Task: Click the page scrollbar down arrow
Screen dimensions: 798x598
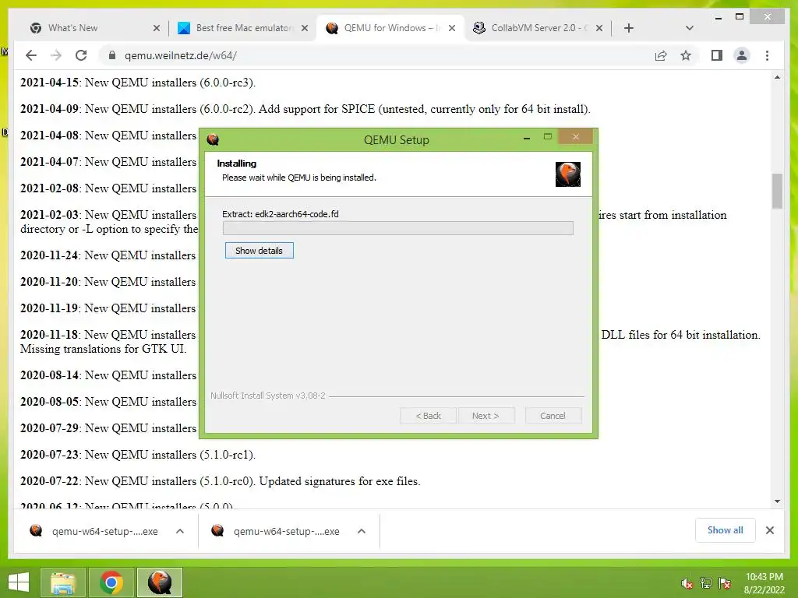Action: point(777,501)
